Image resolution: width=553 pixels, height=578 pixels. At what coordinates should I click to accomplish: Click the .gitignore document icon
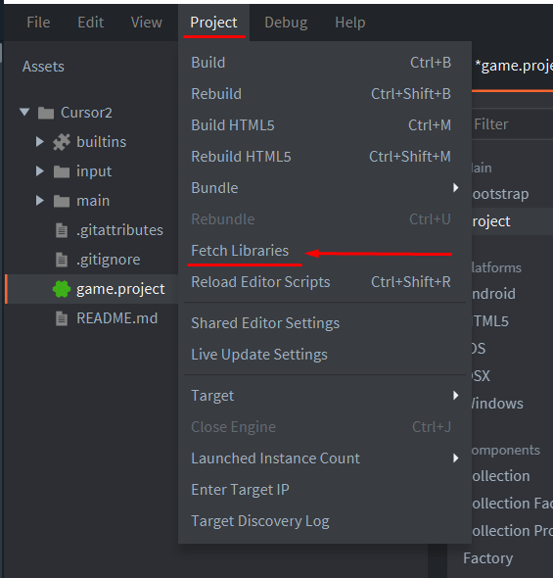[62, 260]
